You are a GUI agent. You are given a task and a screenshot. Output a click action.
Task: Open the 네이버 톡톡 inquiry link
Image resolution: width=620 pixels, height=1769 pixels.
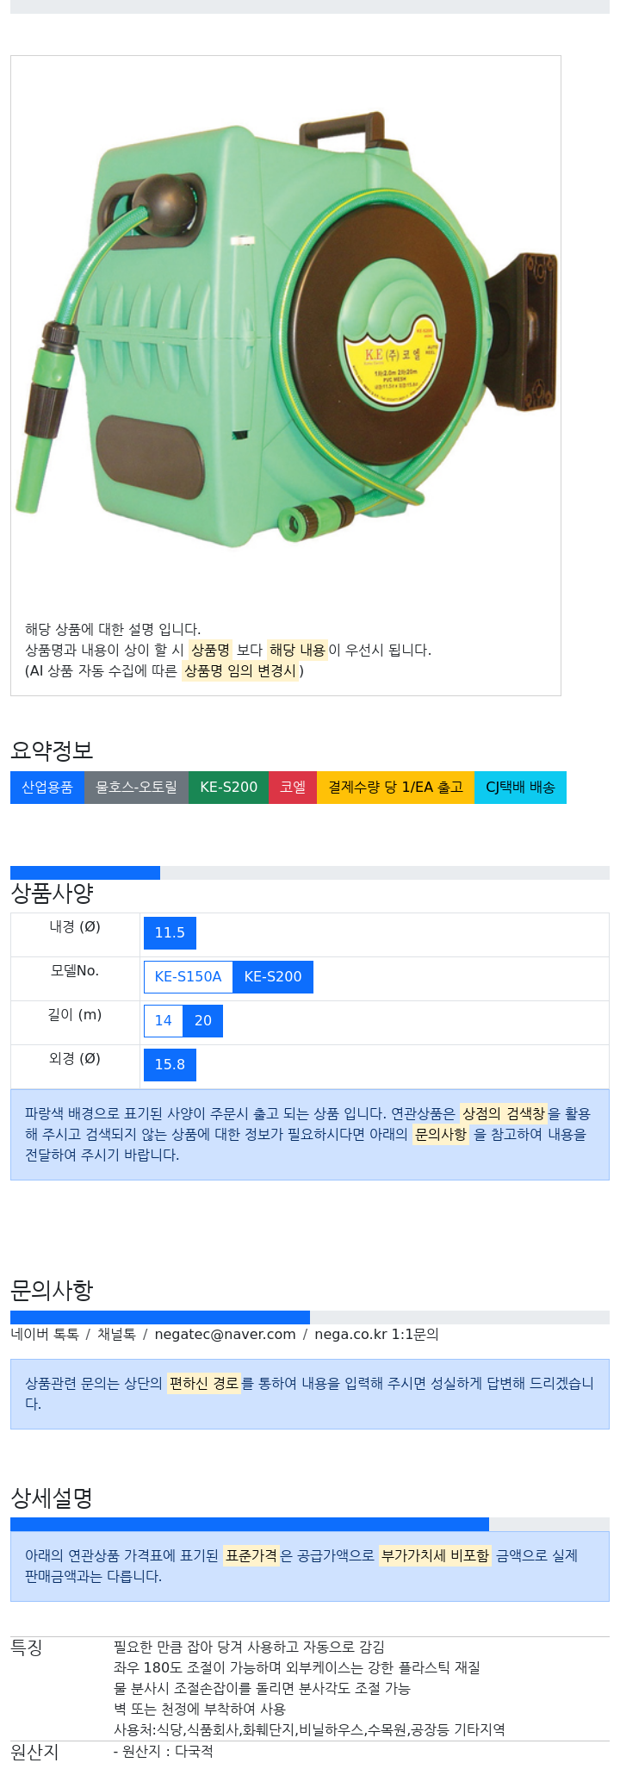pos(45,1335)
